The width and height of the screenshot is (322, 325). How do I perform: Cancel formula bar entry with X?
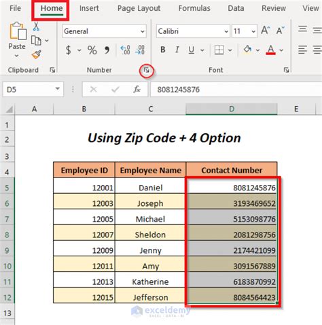[x=93, y=90]
